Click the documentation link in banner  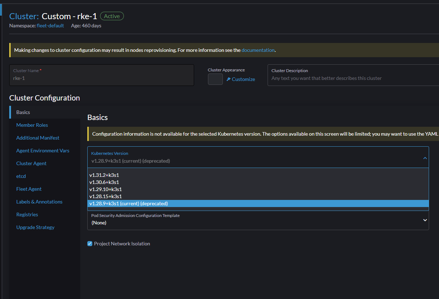point(258,50)
